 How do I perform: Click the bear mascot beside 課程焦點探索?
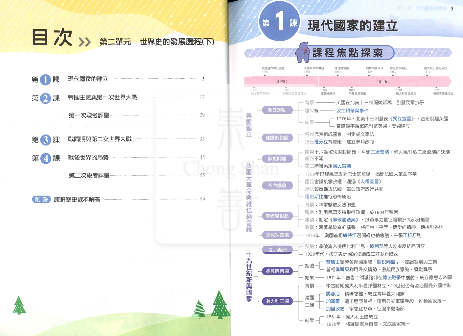pos(303,52)
